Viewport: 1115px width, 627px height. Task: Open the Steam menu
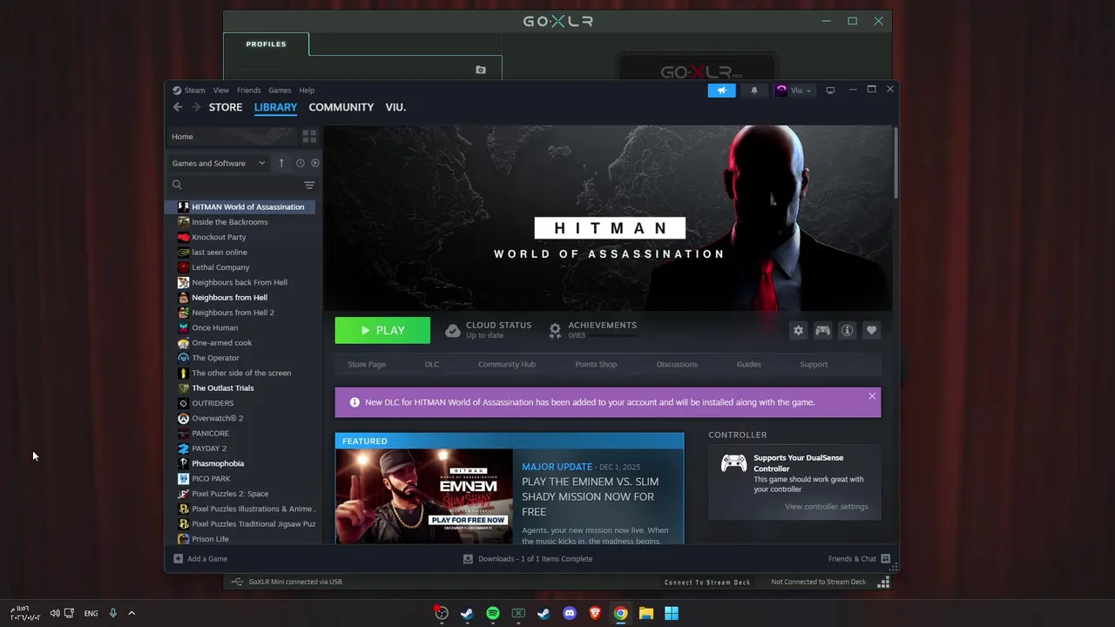(x=194, y=91)
